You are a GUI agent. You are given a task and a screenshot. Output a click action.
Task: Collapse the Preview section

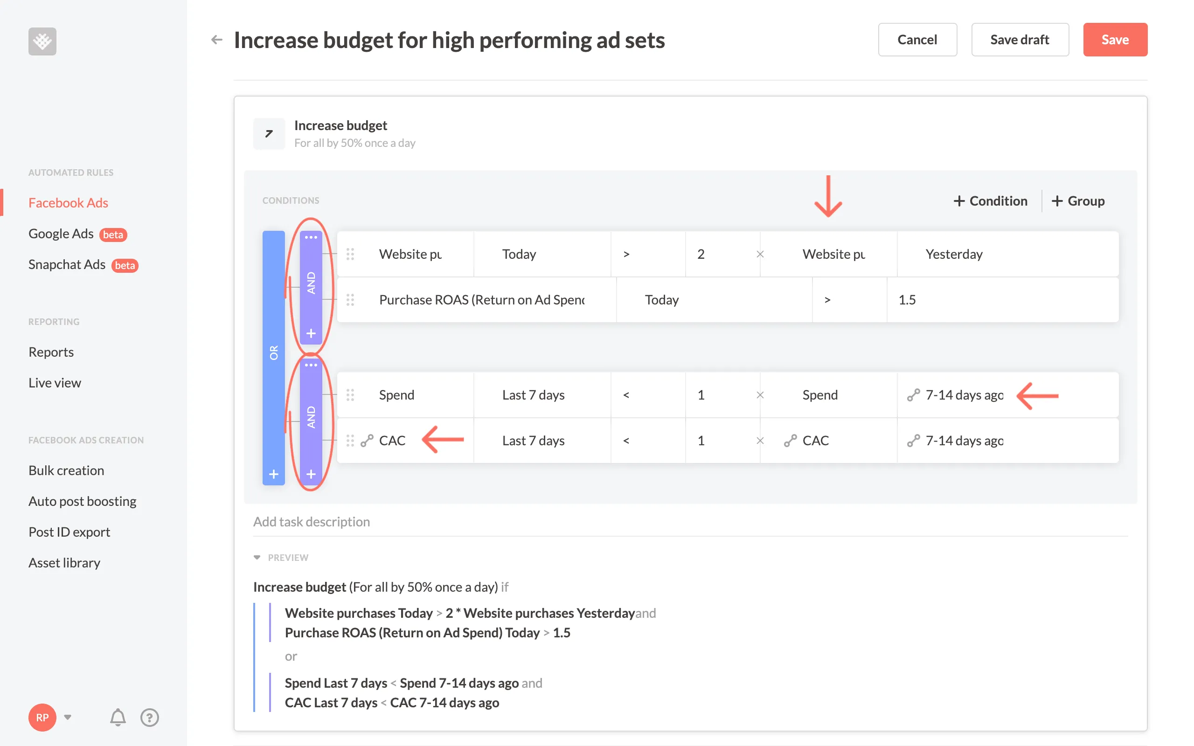click(257, 558)
